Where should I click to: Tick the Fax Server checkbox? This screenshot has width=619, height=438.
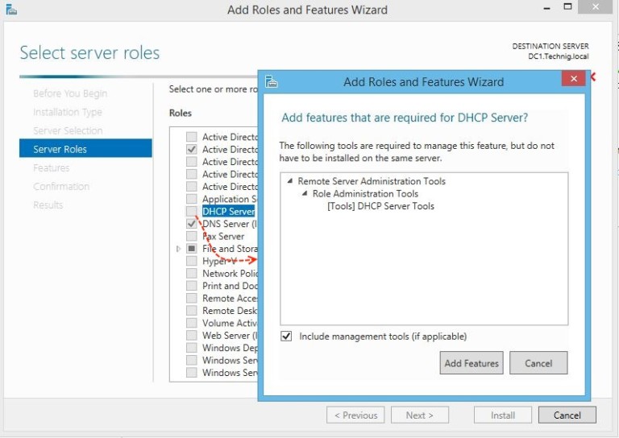(x=191, y=237)
